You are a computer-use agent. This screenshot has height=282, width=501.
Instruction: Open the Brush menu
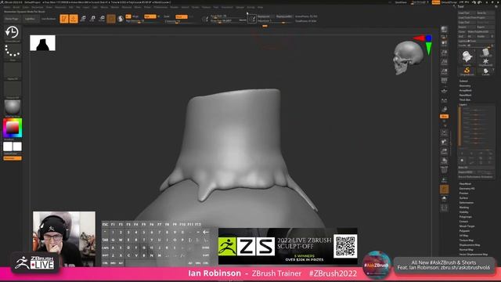(x=16, y=7)
